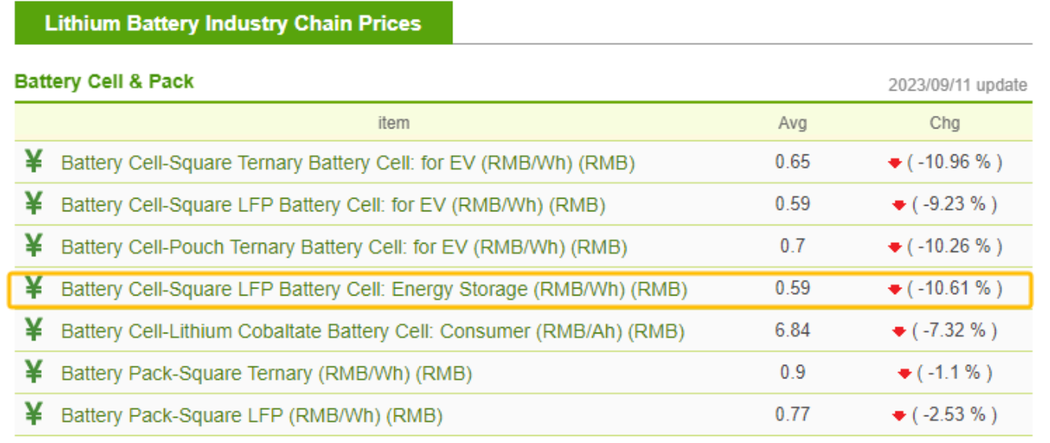1050x443 pixels.
Task: Open Lithium Battery Industry Chain Prices tab
Action: (233, 23)
